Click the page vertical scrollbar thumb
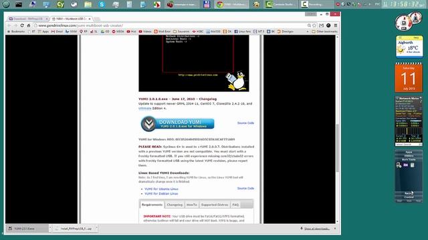Image resolution: width=428 pixels, height=240 pixels. click(338, 148)
